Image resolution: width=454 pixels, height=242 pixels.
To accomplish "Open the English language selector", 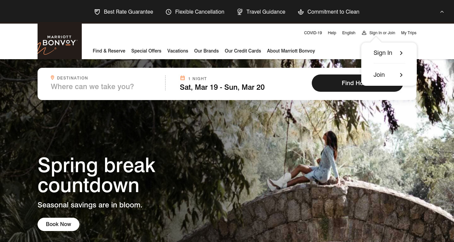I will click(349, 33).
